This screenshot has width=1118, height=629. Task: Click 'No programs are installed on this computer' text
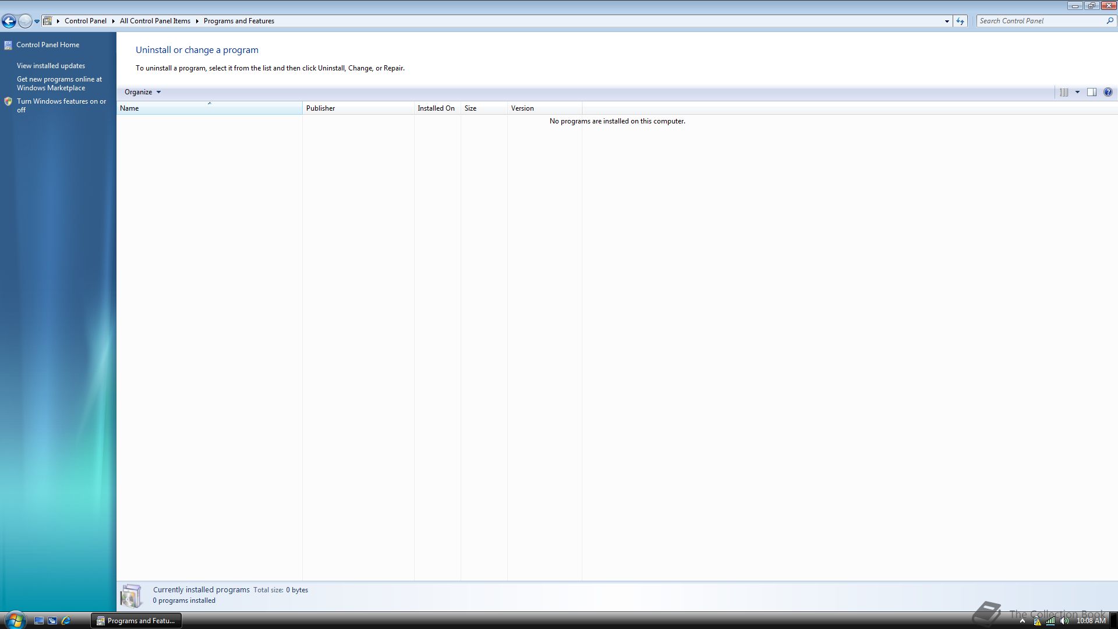(617, 121)
